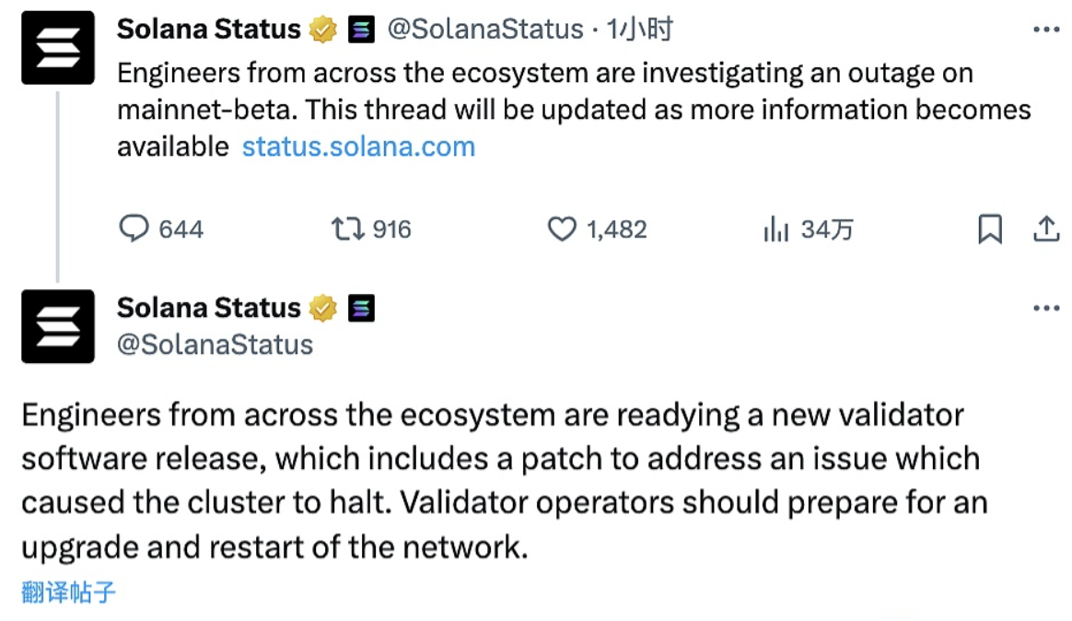Click the gold verified badge in lower tweet

pyautogui.click(x=323, y=309)
